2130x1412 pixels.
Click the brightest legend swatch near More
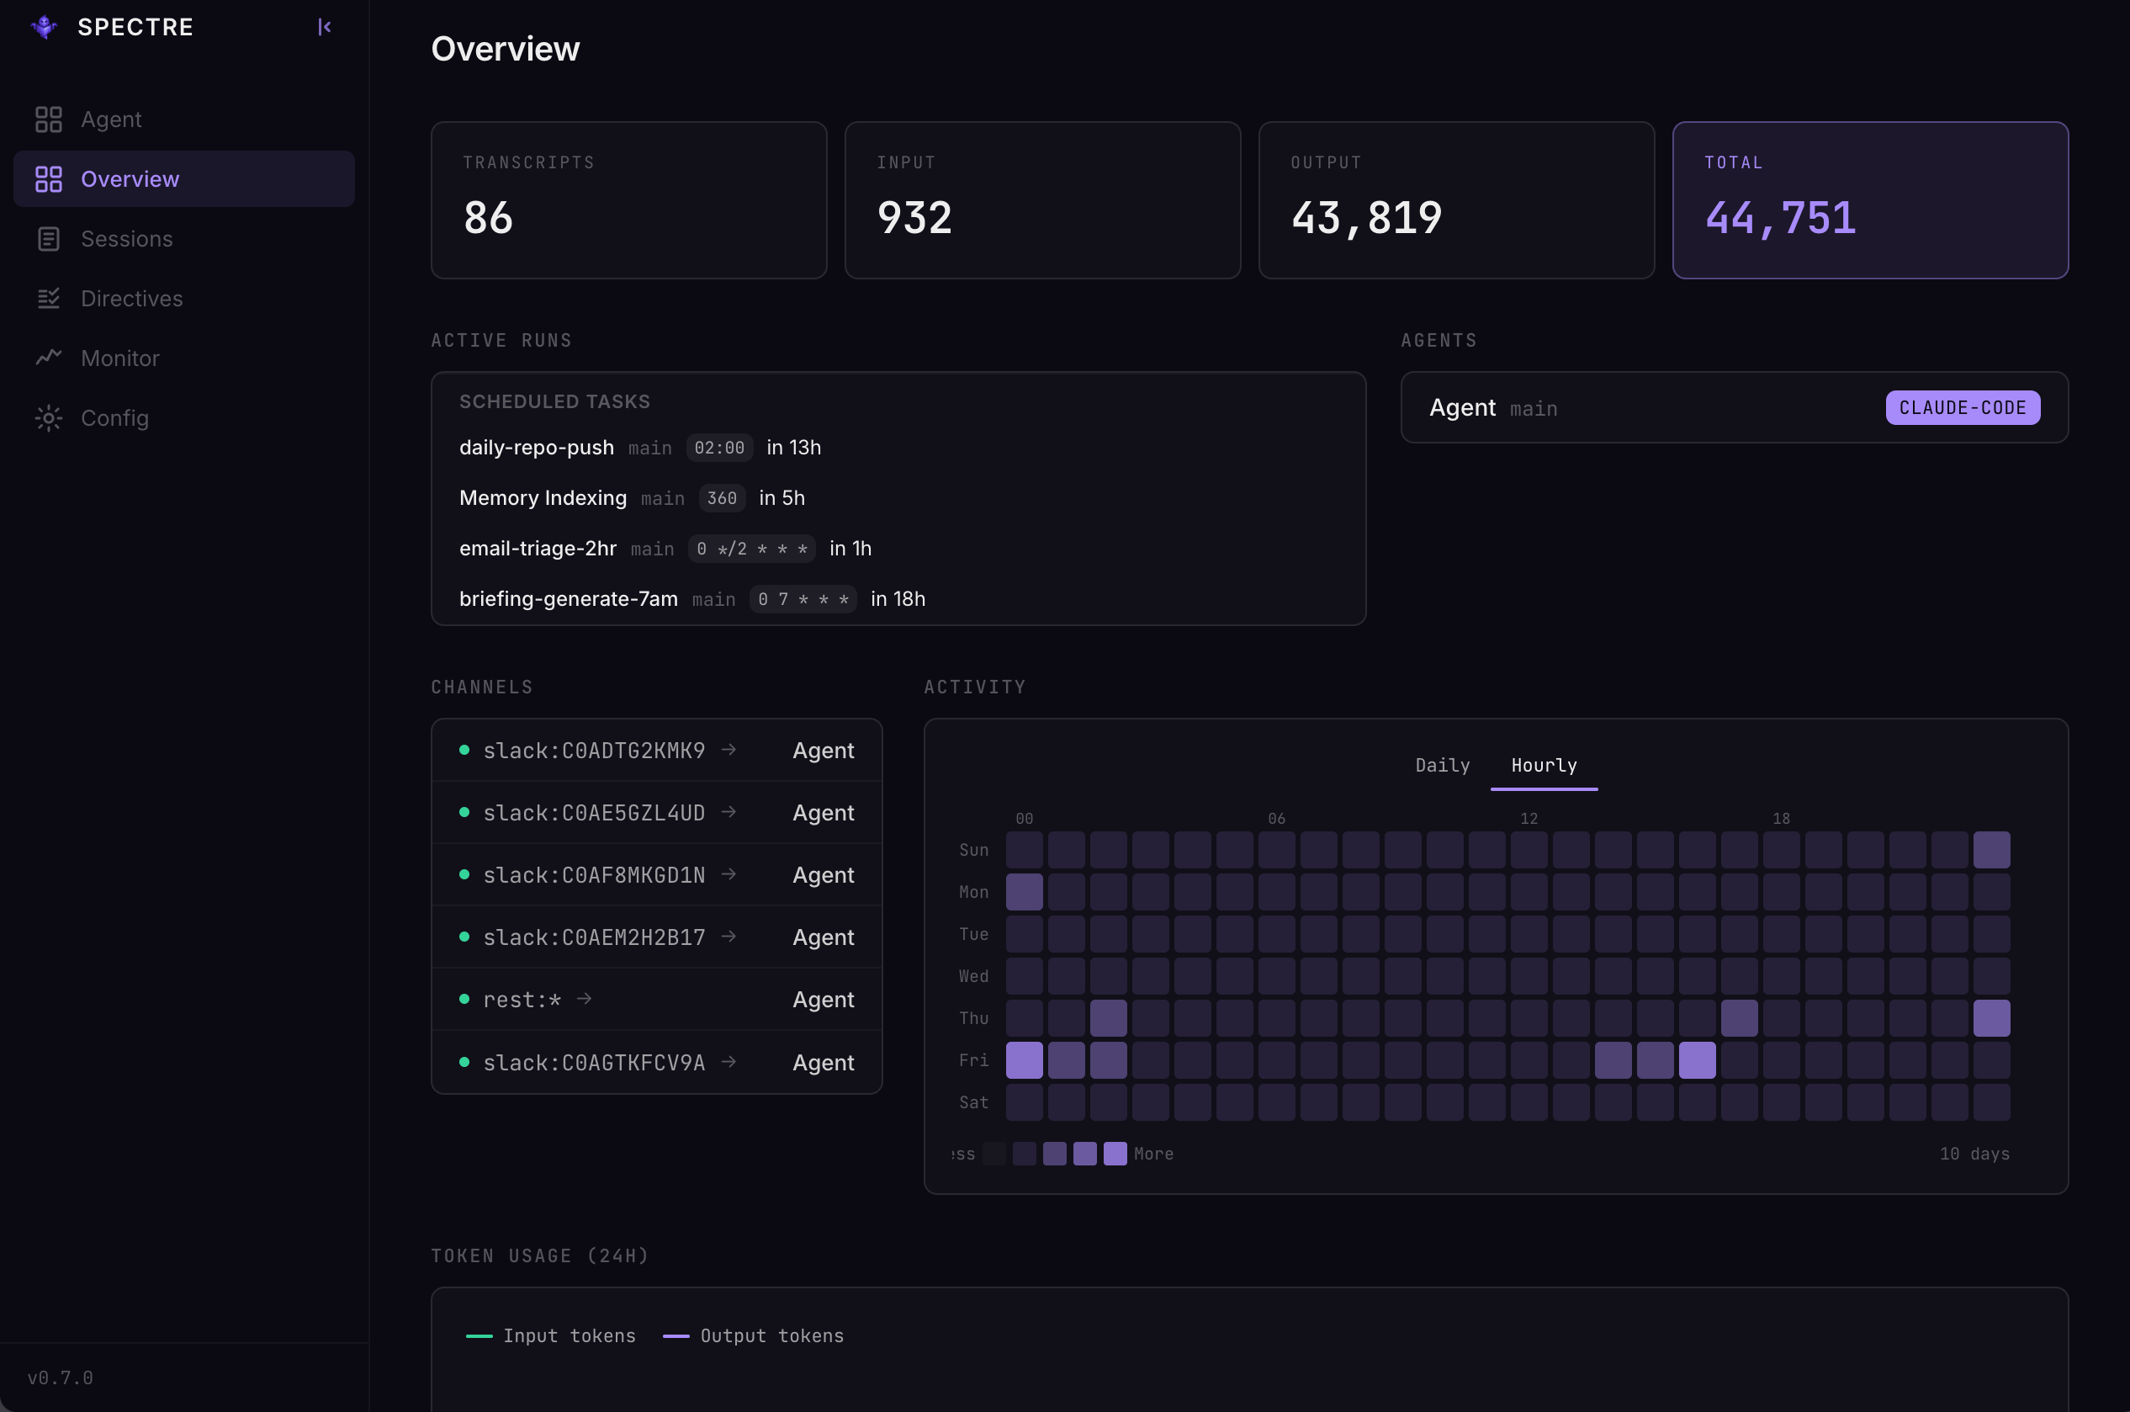click(x=1115, y=1154)
